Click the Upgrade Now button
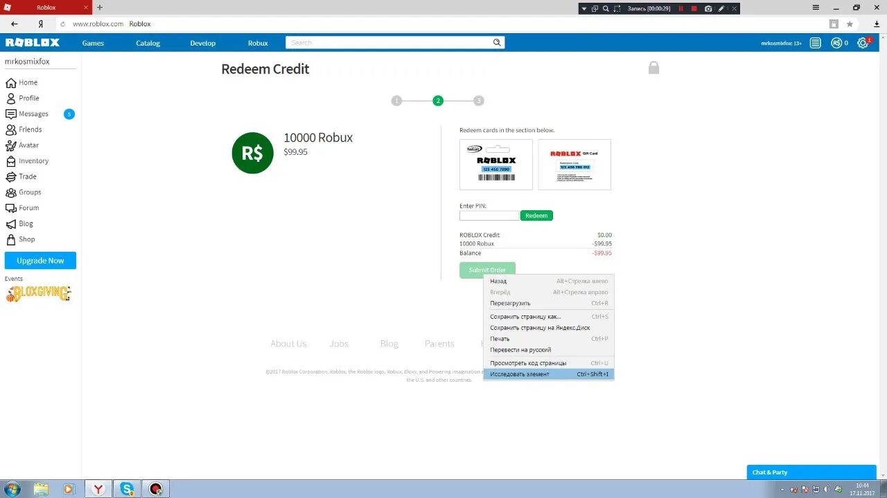The height and width of the screenshot is (498, 887). coord(40,261)
